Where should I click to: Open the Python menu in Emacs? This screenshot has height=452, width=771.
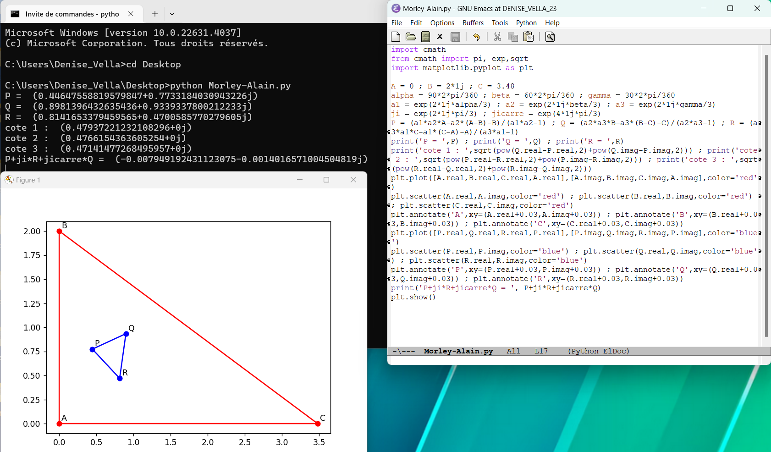pos(526,23)
